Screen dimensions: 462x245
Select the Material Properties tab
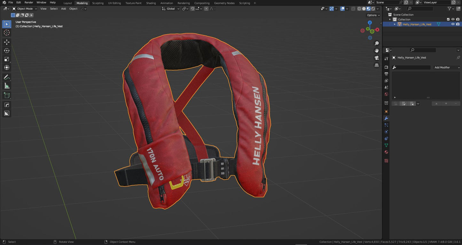pos(386,152)
